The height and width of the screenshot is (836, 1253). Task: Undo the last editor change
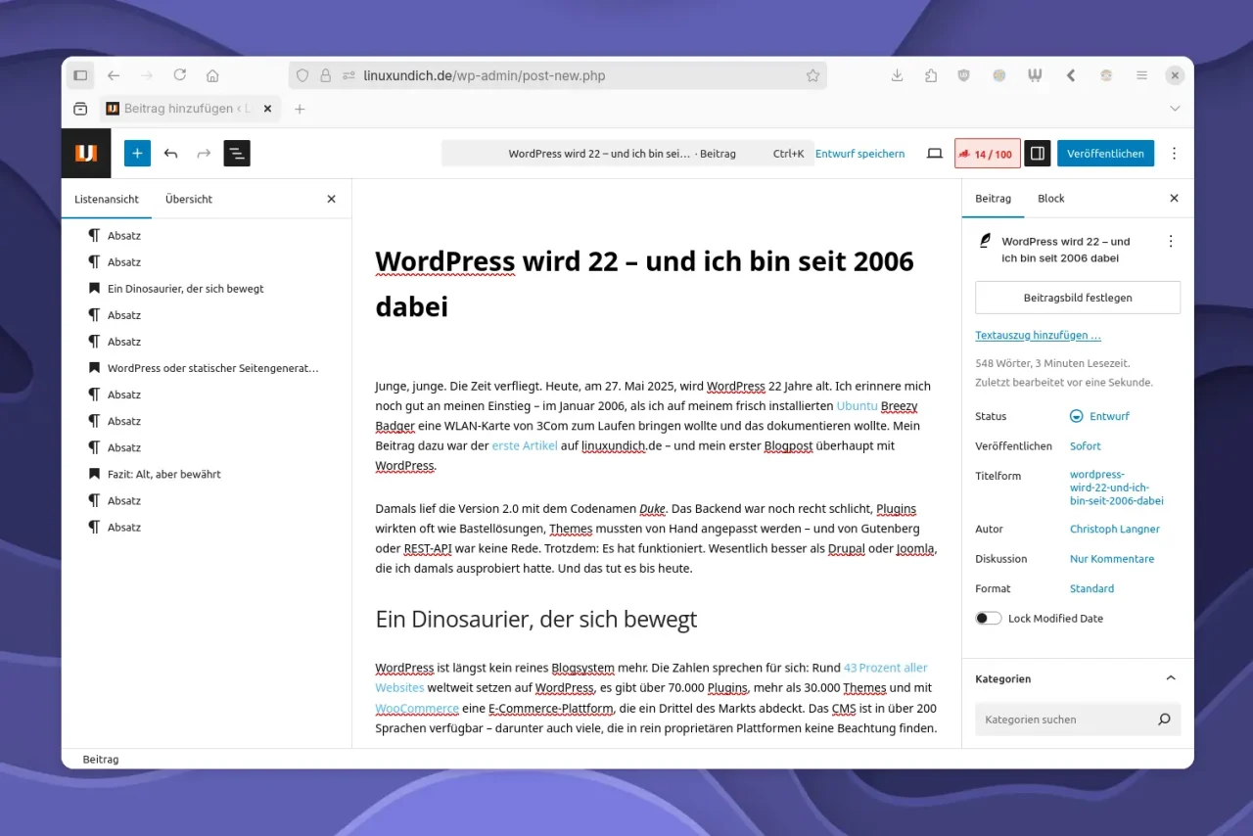171,154
